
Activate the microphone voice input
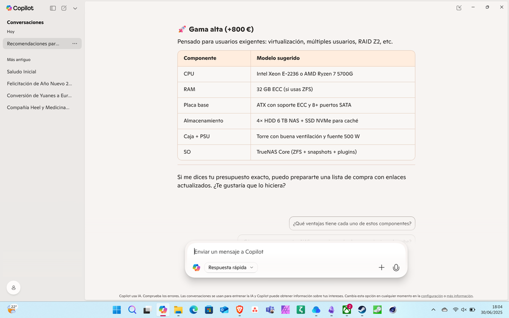point(396,267)
